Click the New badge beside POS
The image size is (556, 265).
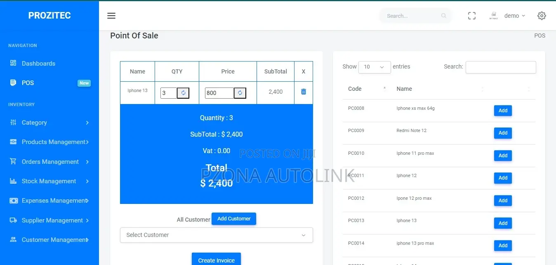click(x=84, y=83)
